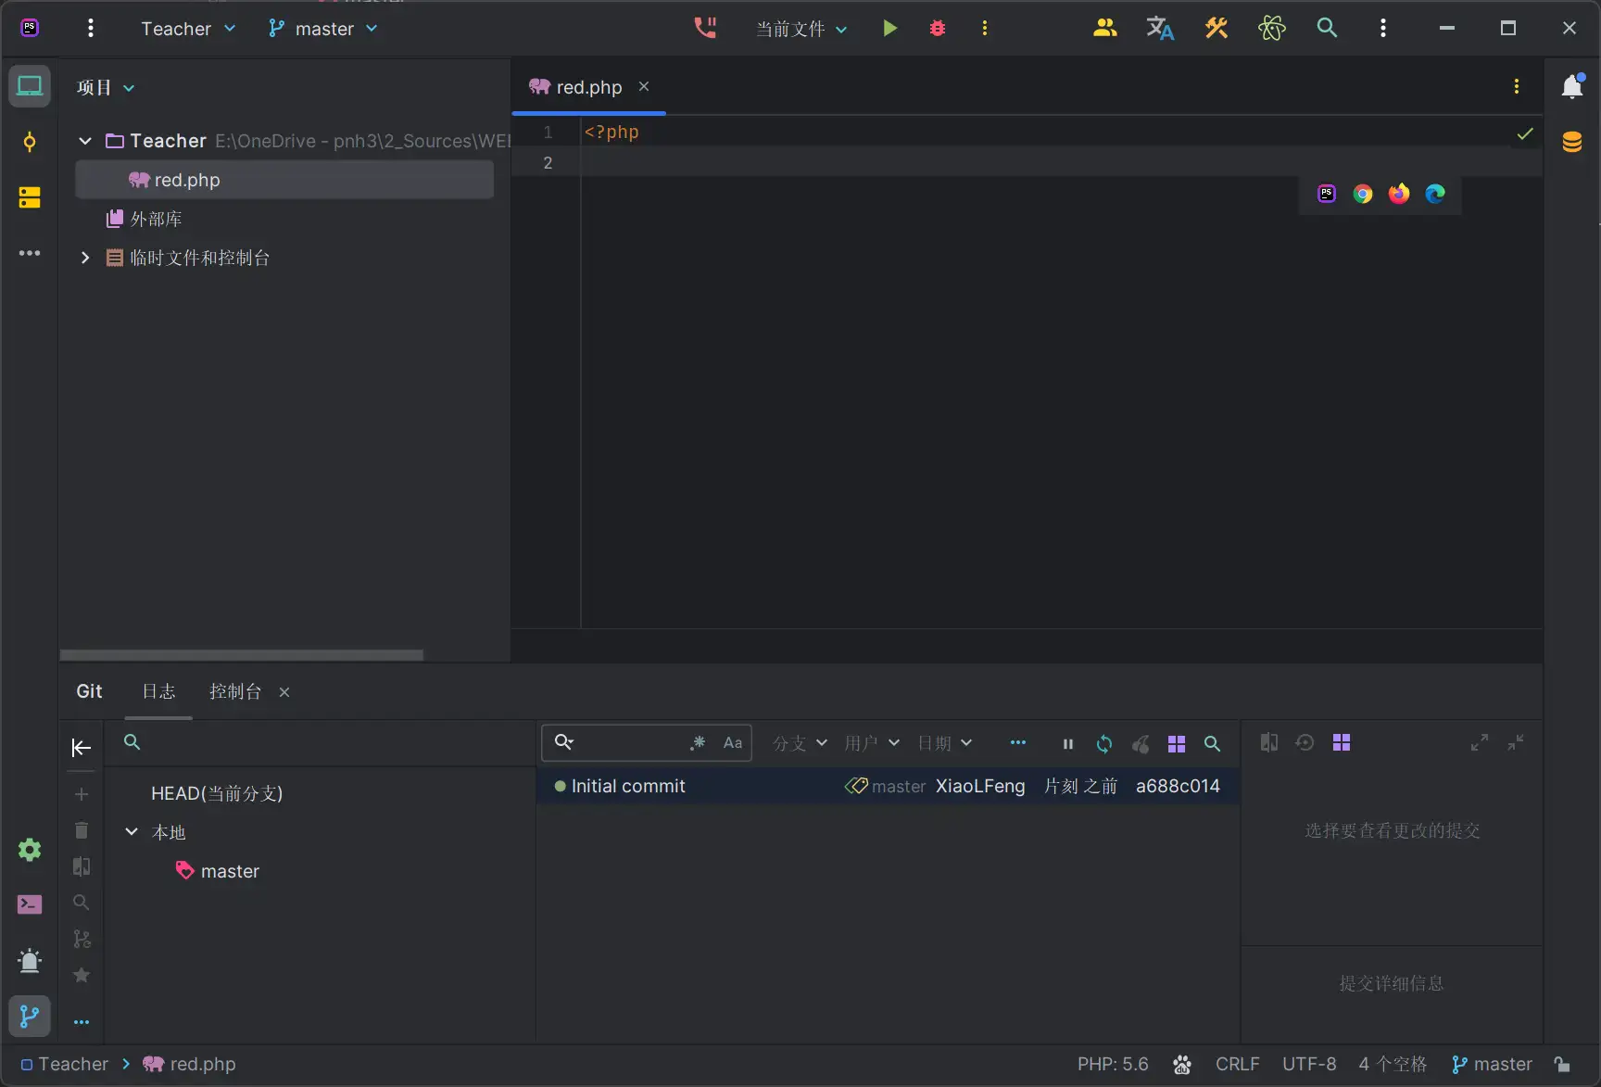This screenshot has height=1087, width=1601.
Task: Toggle match case Aa in log search
Action: pos(733,742)
